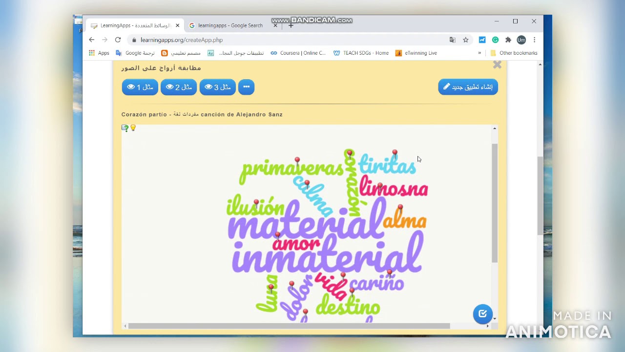This screenshot has height=352, width=625.
Task: Click the heading مطابقة أزواج على الصور
Action: pos(161,68)
